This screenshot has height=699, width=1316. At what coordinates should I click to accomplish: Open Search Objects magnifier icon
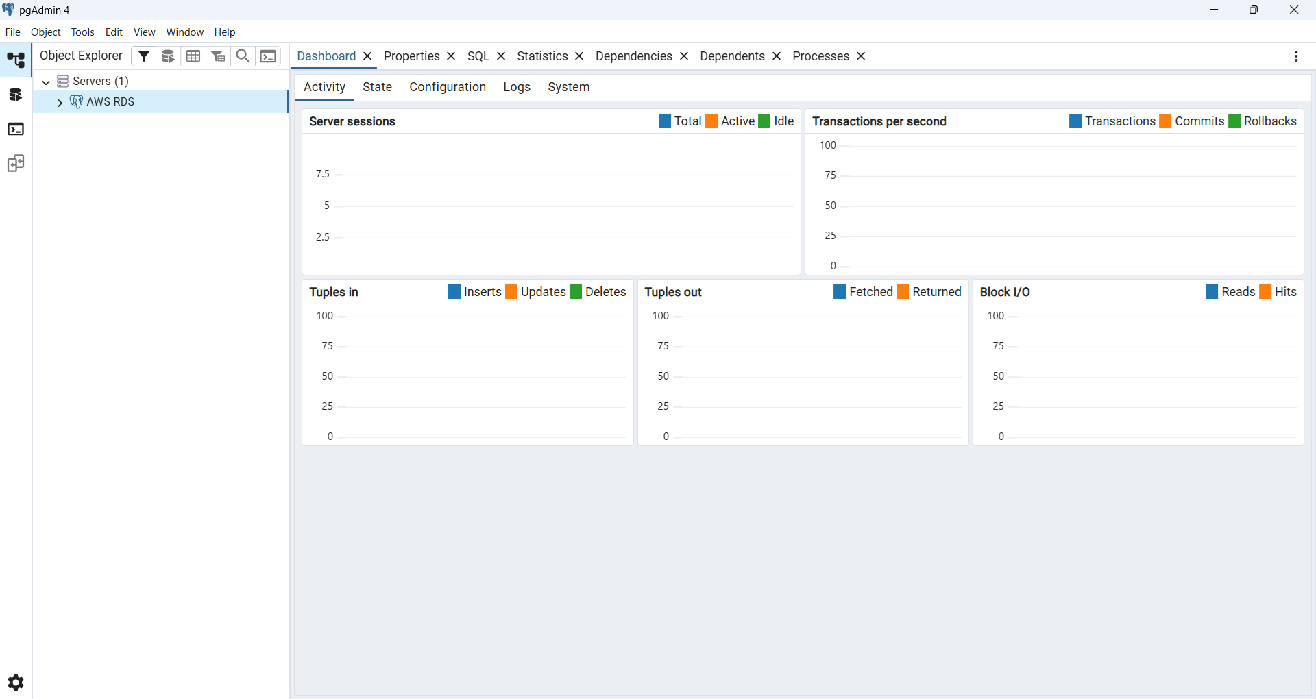pyautogui.click(x=243, y=56)
